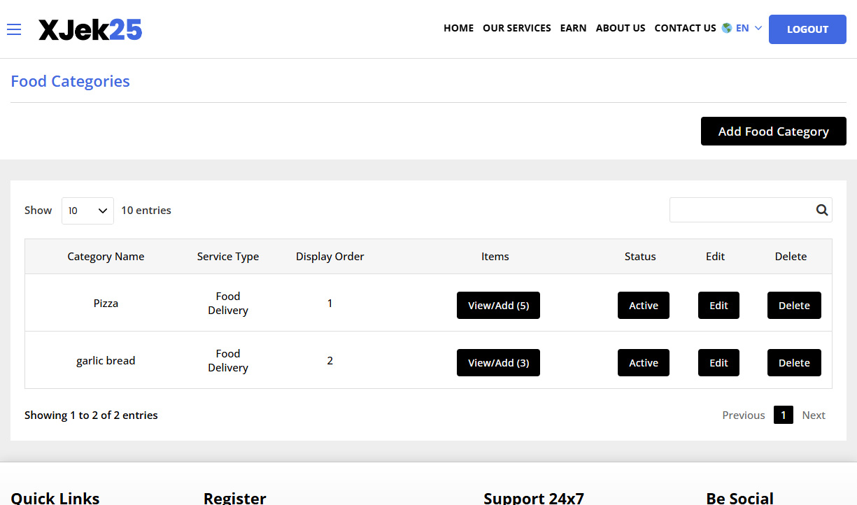Viewport: 857px width, 505px height.
Task: Open the EARN nav link
Action: point(573,28)
